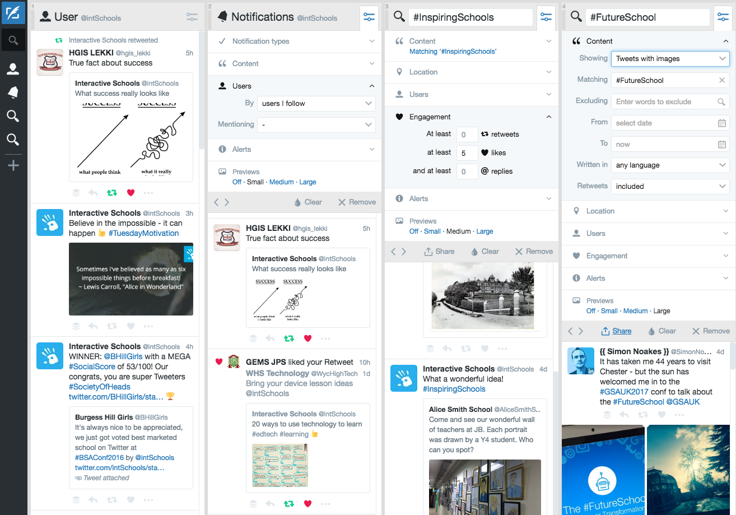Set #FutureSchool previews to Medium
The width and height of the screenshot is (736, 515).
point(635,311)
